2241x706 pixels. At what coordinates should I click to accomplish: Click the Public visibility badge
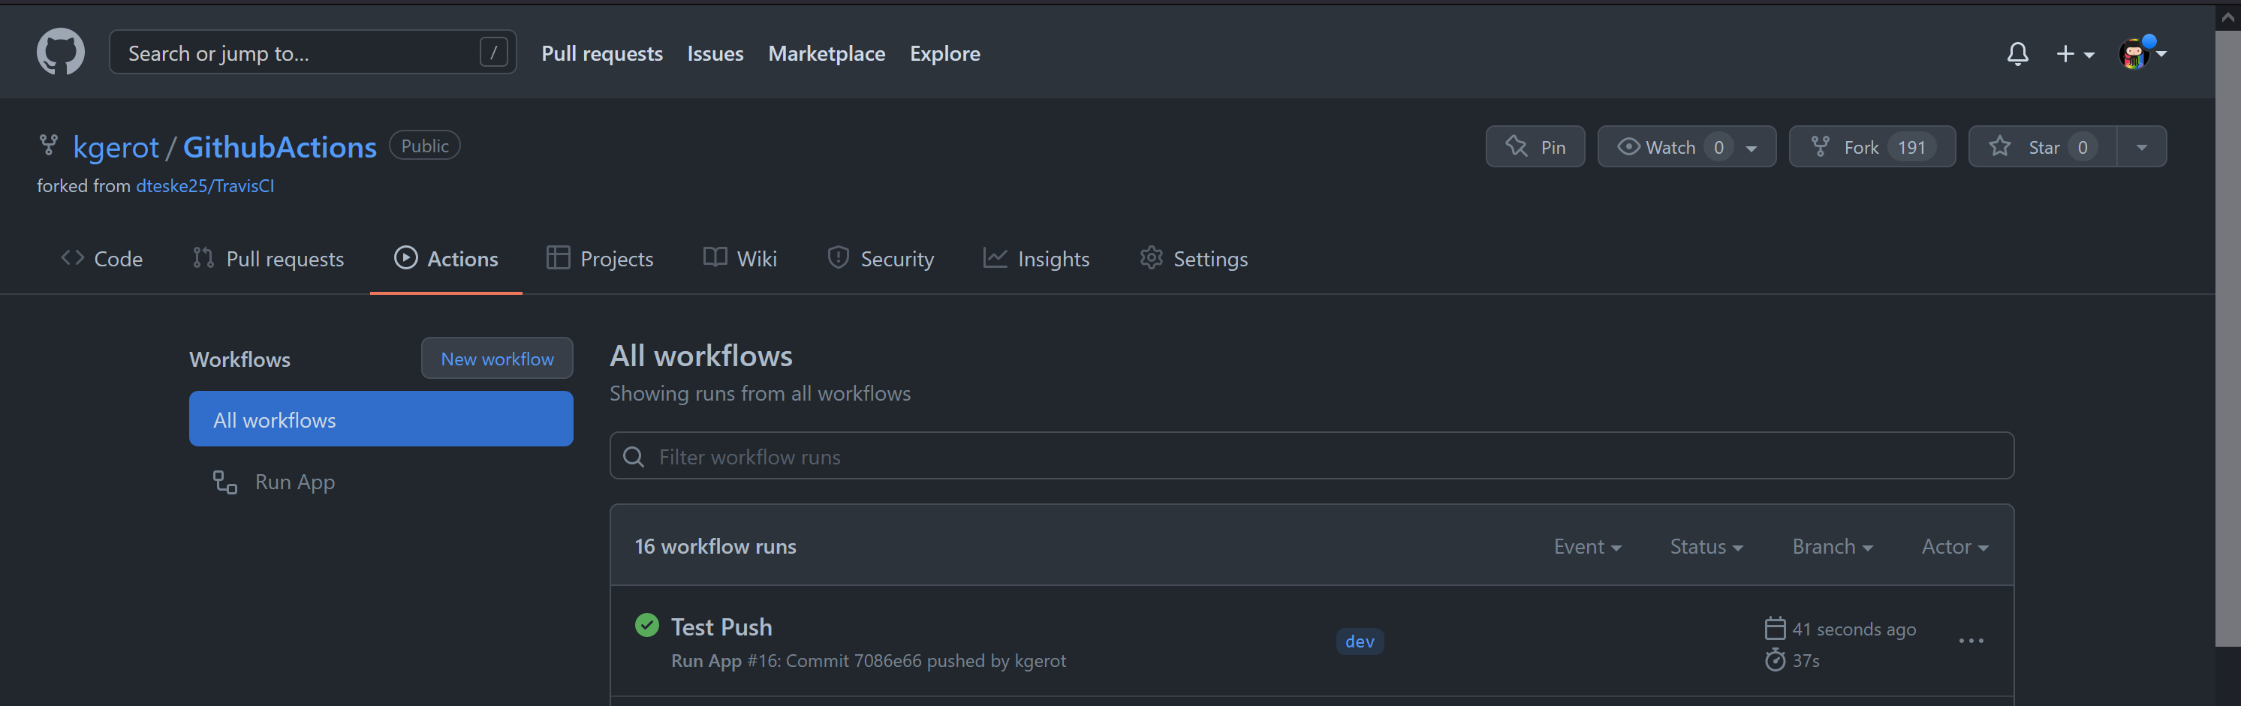click(424, 146)
